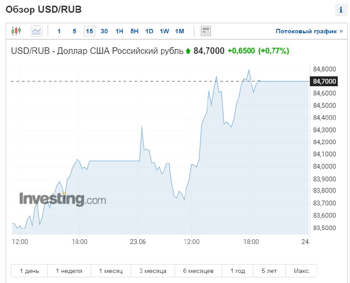The height and width of the screenshot is (283, 350).
Task: Select the 1 месяц range tab
Action: point(111,271)
